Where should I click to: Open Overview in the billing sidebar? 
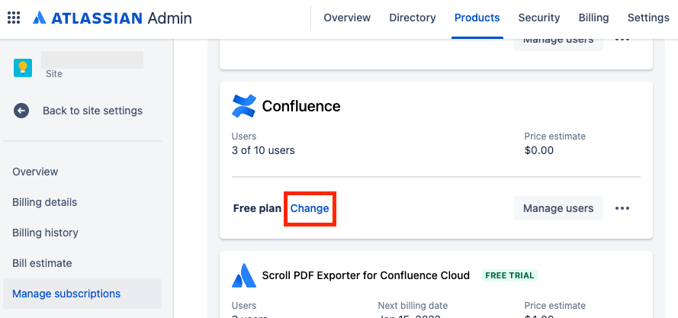35,172
